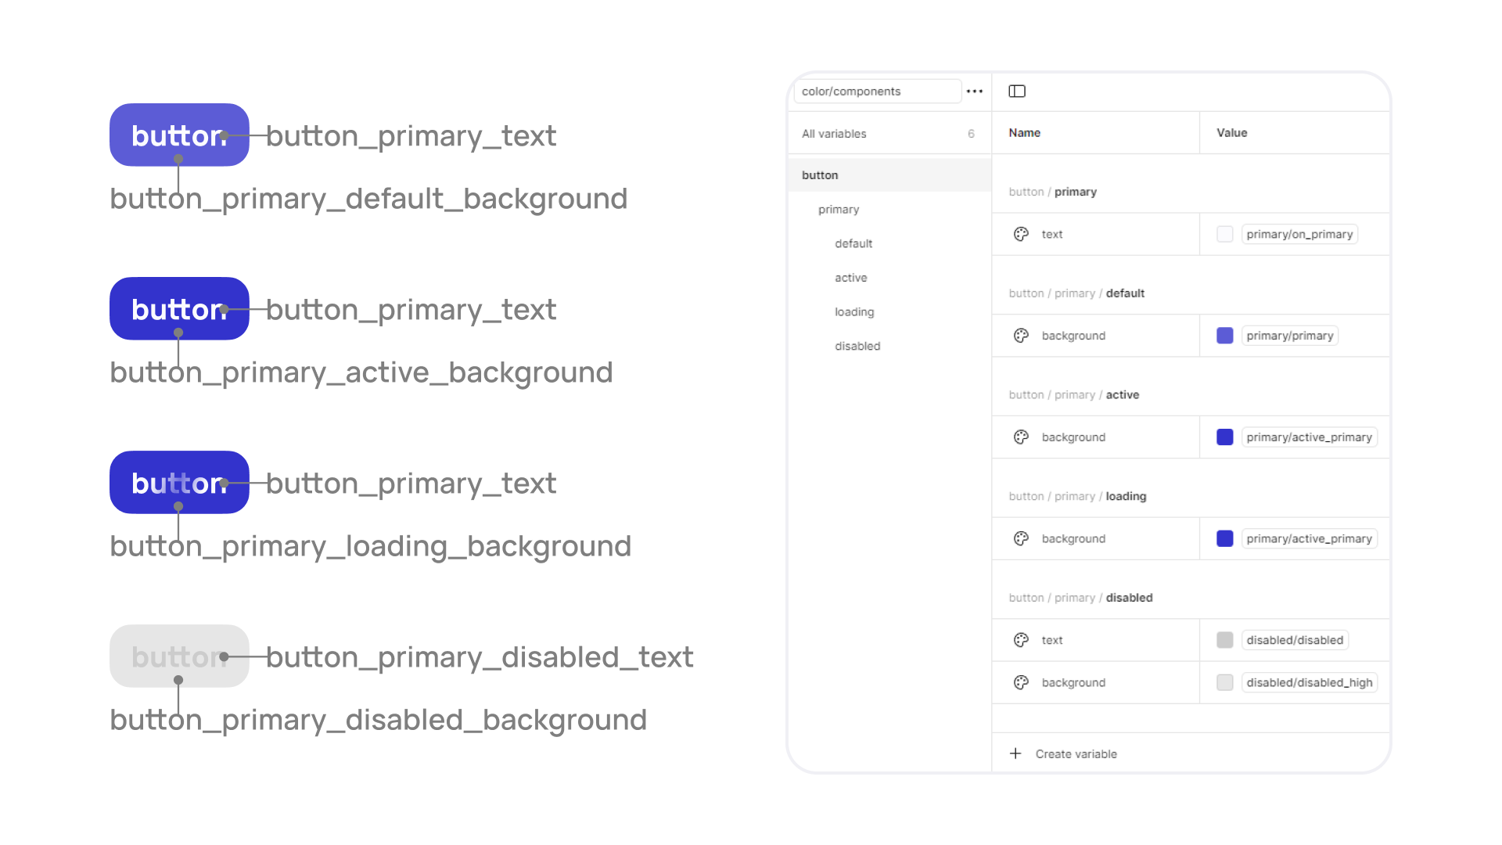Click palette icon in loading background row
Screen dimensions: 1502x845
[x=1021, y=538]
